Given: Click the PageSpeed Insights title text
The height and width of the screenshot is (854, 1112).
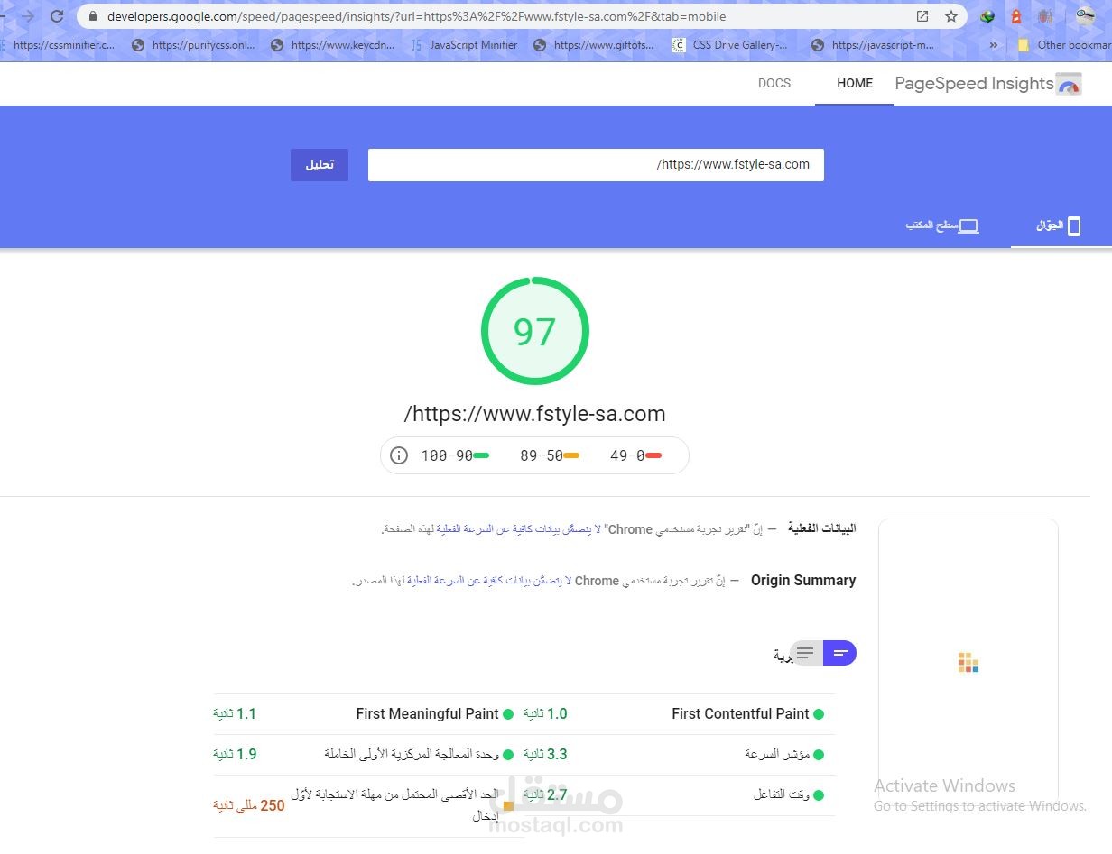Looking at the screenshot, I should [x=974, y=84].
